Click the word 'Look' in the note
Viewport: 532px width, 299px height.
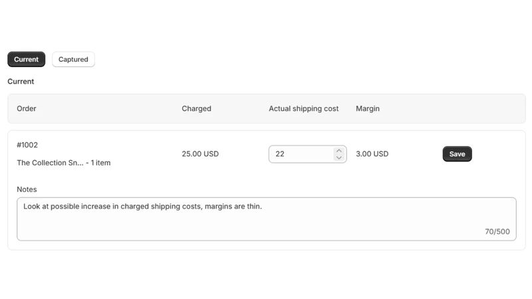click(x=31, y=207)
